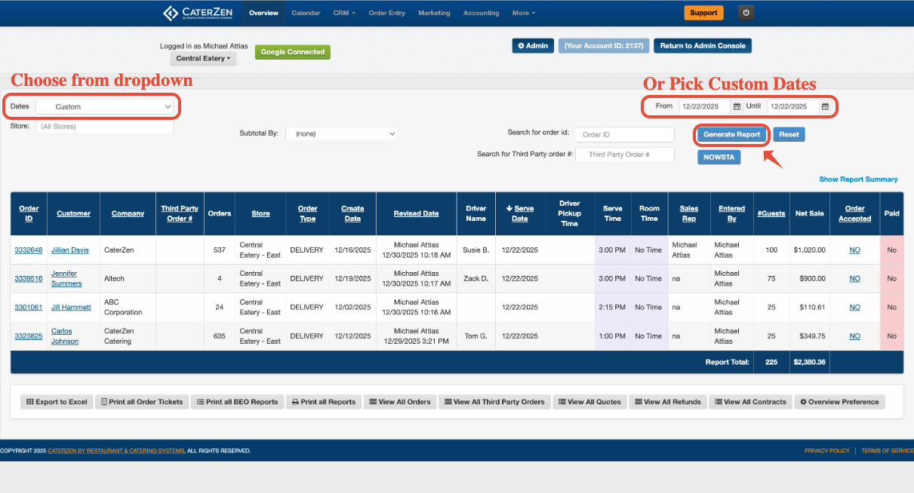The height and width of the screenshot is (493, 914).
Task: Click View All Third Party Orders
Action: (x=494, y=402)
